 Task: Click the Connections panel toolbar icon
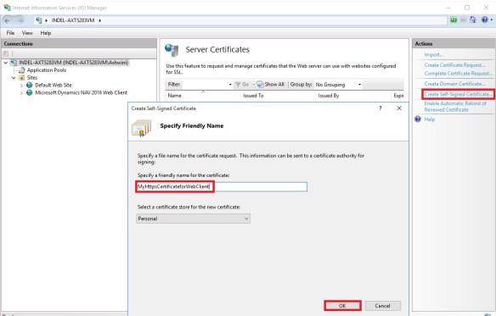[x=6, y=53]
